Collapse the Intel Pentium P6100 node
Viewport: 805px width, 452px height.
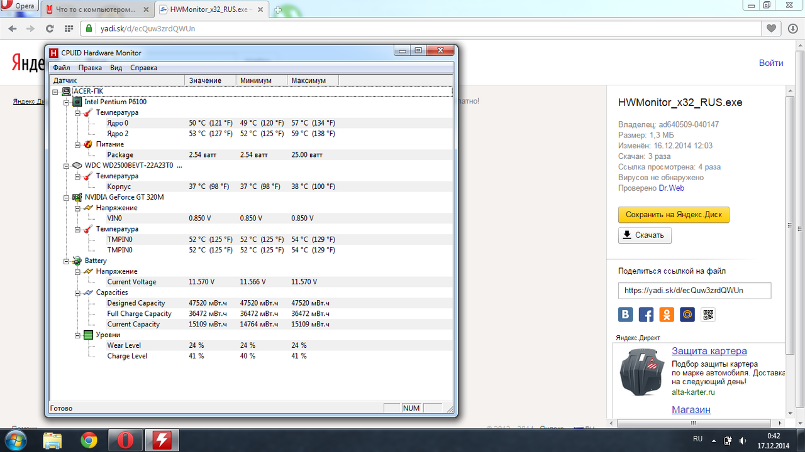(x=67, y=102)
